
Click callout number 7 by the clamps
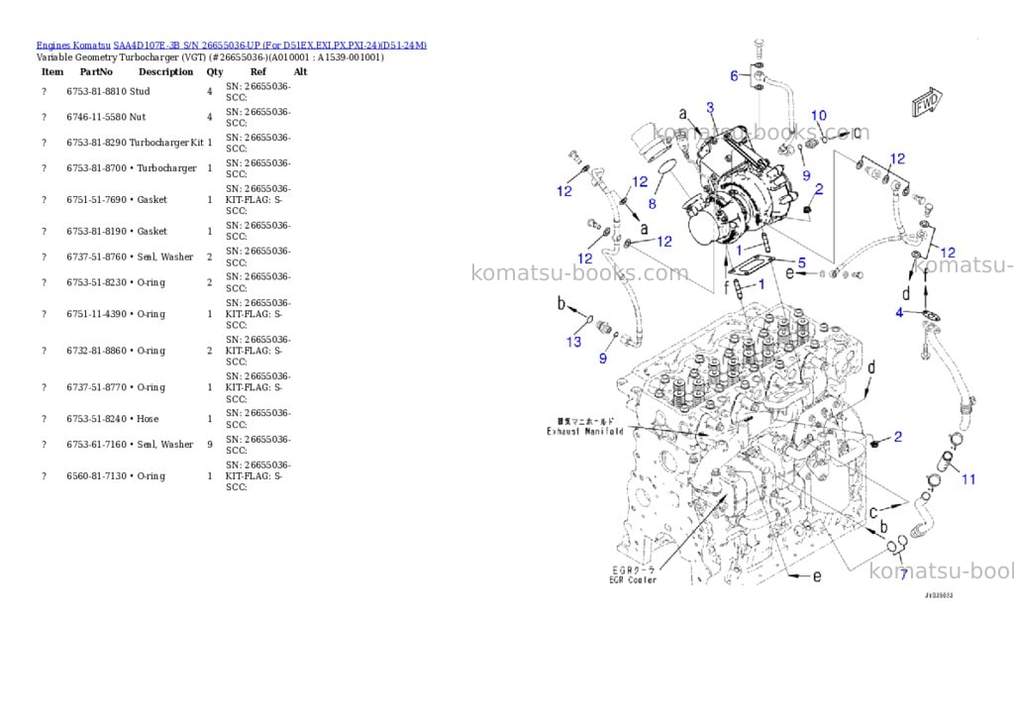click(x=903, y=573)
